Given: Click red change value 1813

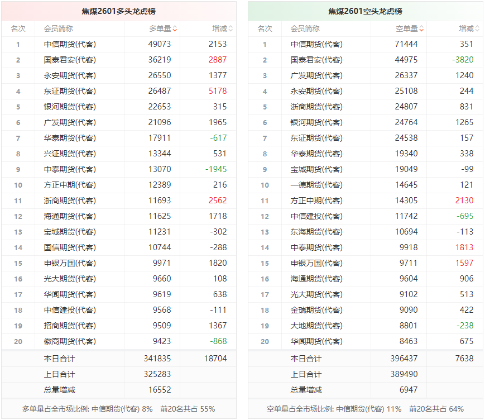Looking at the screenshot, I should click(464, 247).
